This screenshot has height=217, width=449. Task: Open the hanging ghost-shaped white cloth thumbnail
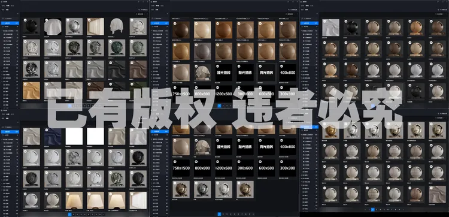pyautogui.click(x=117, y=26)
